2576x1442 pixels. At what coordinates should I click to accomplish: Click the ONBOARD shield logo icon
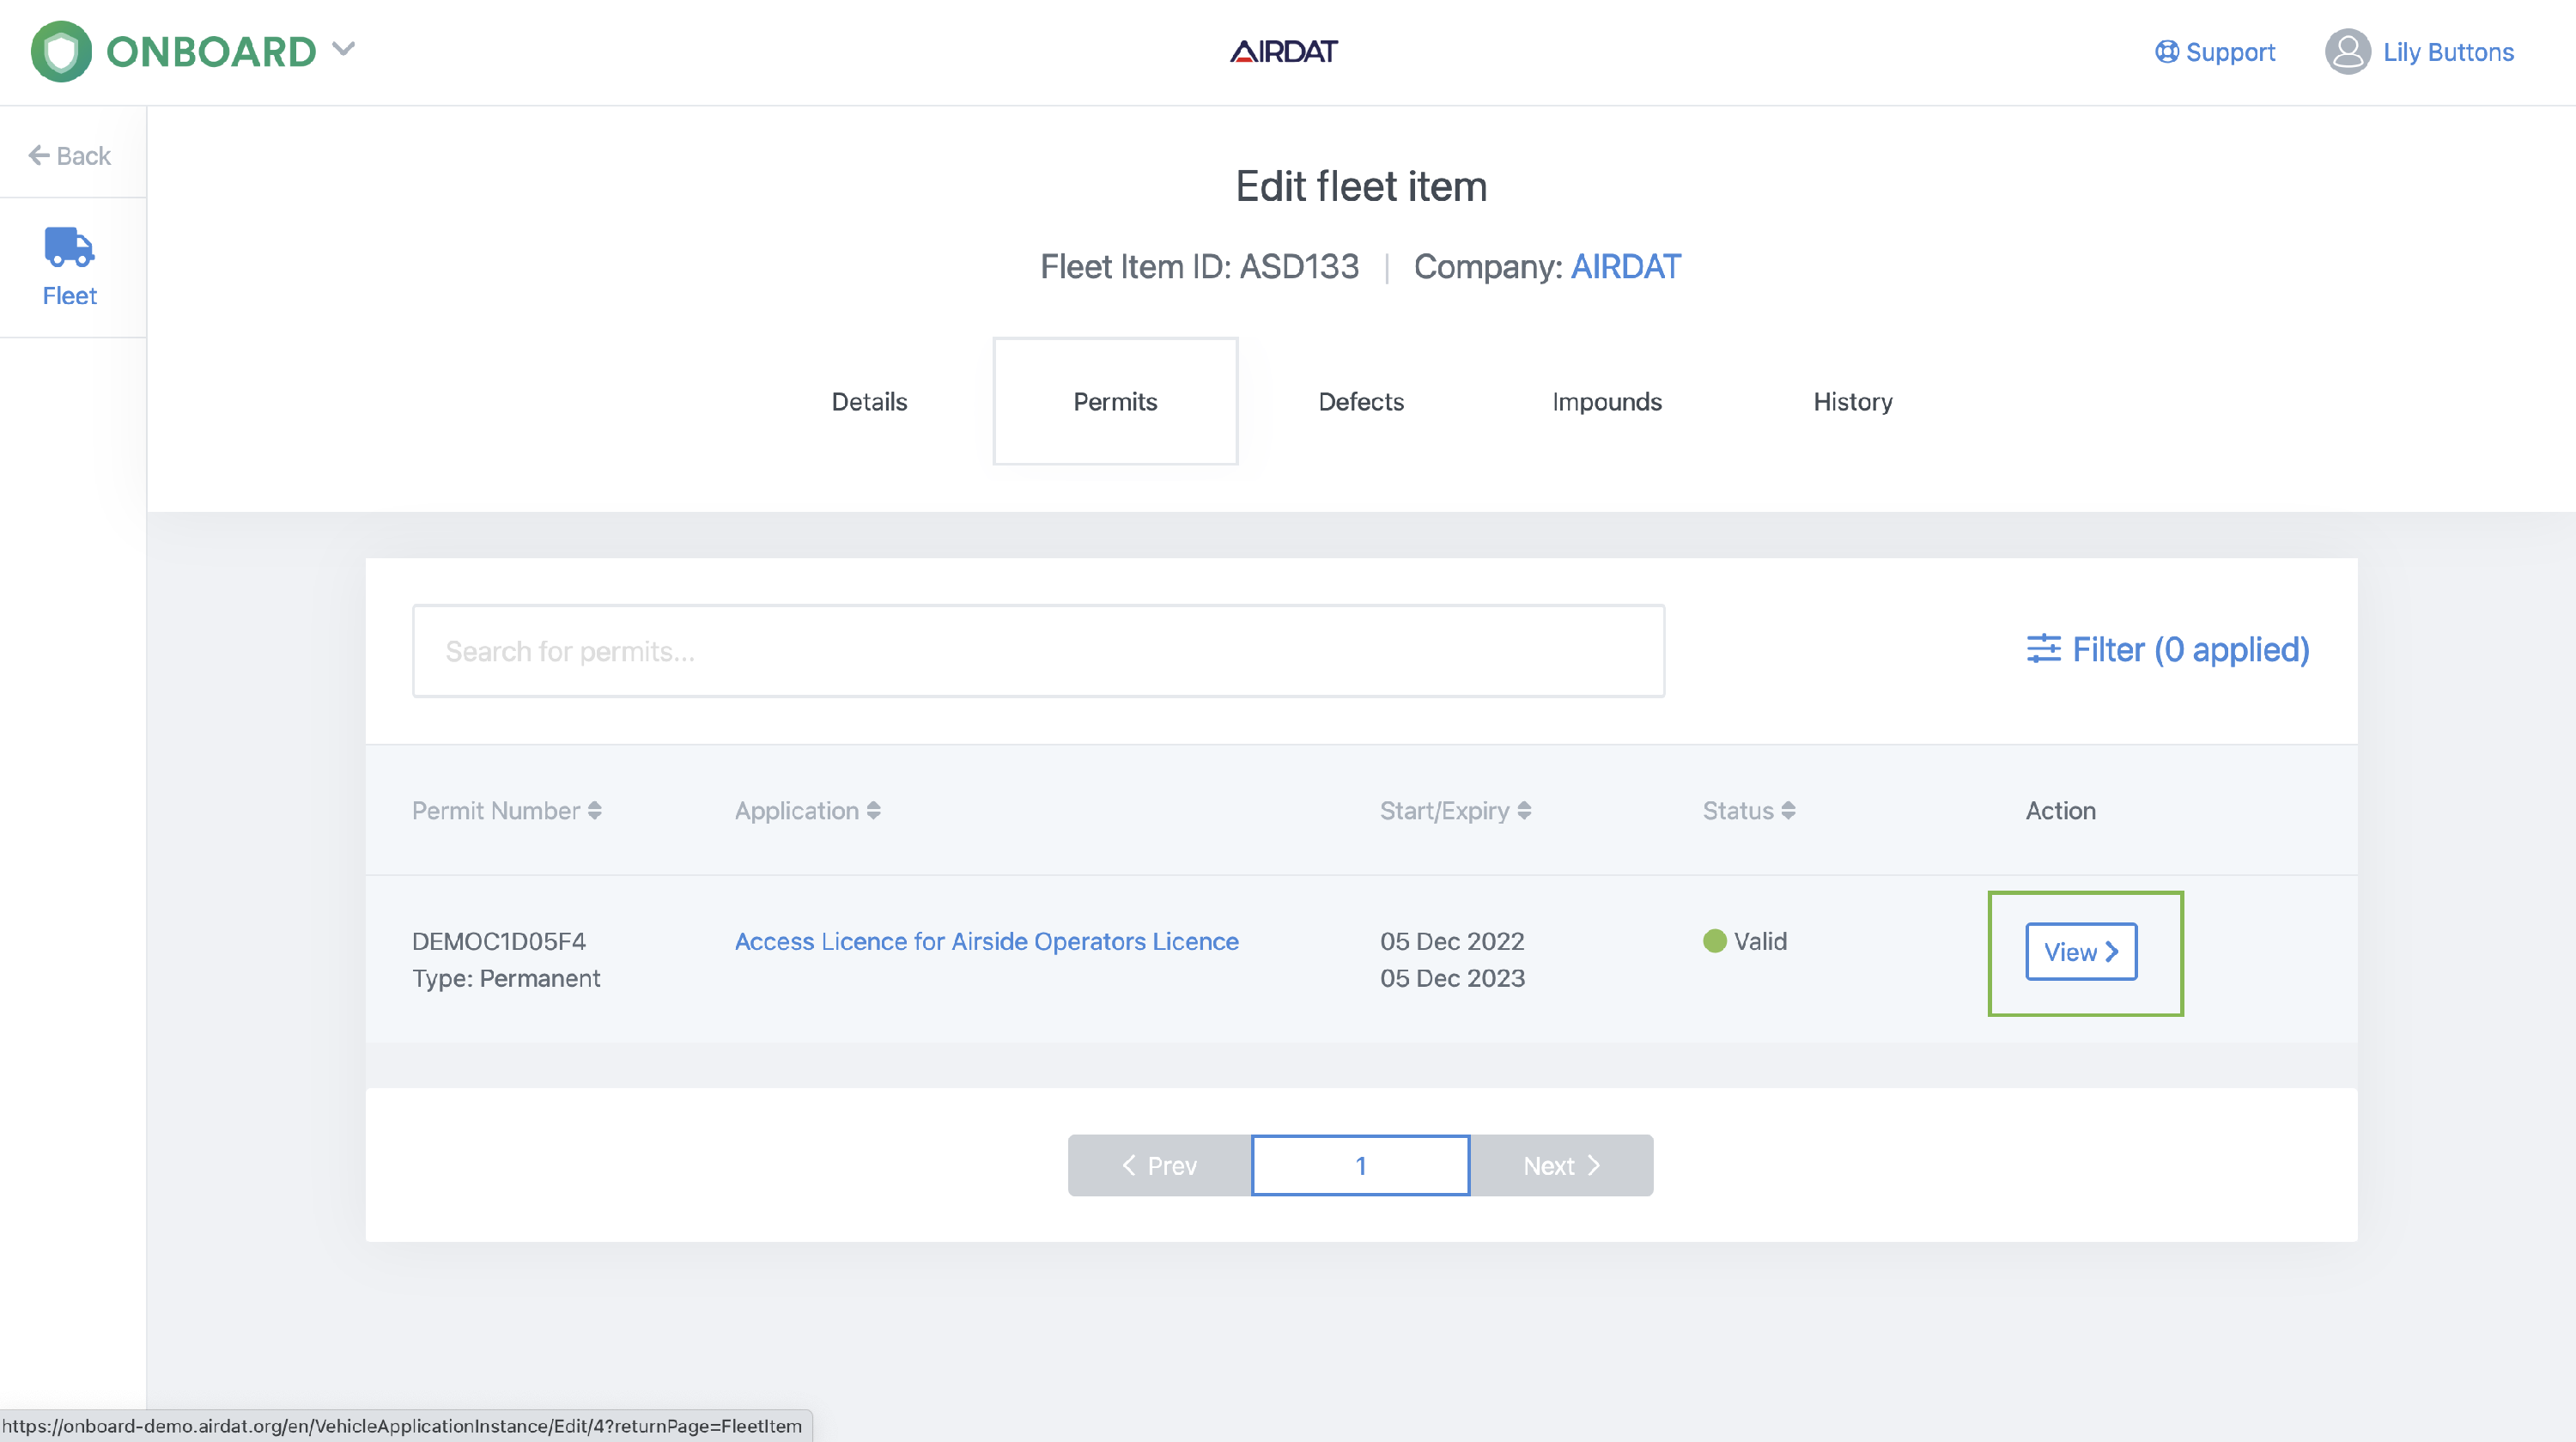click(x=61, y=51)
